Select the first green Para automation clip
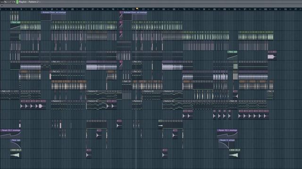This screenshot has width=302, height=169. 16,26
